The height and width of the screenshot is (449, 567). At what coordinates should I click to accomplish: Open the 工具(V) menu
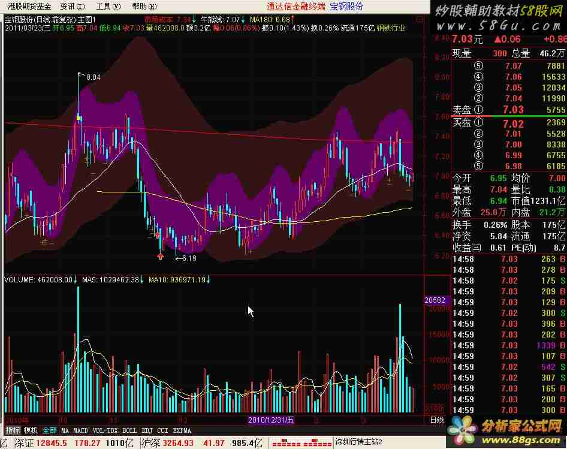coord(108,6)
